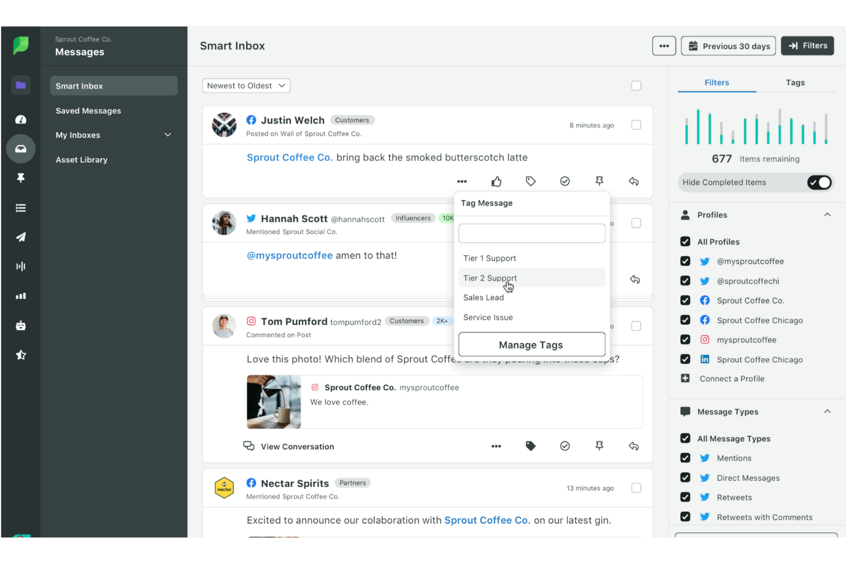Mark Justin Welch's message complete with the checkmark icon
The height and width of the screenshot is (564, 846).
pos(565,181)
